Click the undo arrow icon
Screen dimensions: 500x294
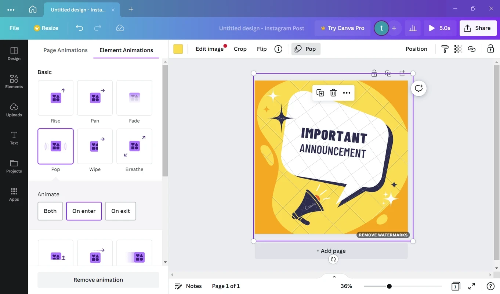[x=79, y=28]
